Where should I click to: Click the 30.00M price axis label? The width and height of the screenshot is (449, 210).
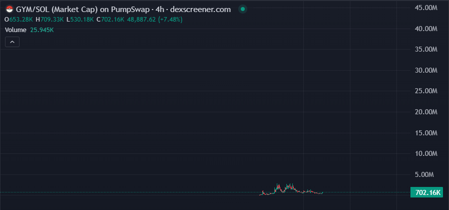point(426,70)
